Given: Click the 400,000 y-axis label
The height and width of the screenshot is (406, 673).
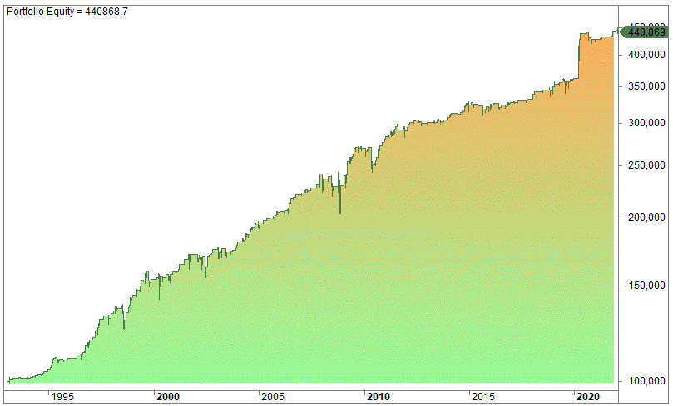Looking at the screenshot, I should click(646, 54).
